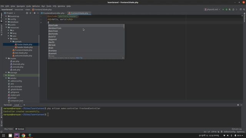Open the applications grid in the taskbar

pyautogui.click(x=3, y=135)
